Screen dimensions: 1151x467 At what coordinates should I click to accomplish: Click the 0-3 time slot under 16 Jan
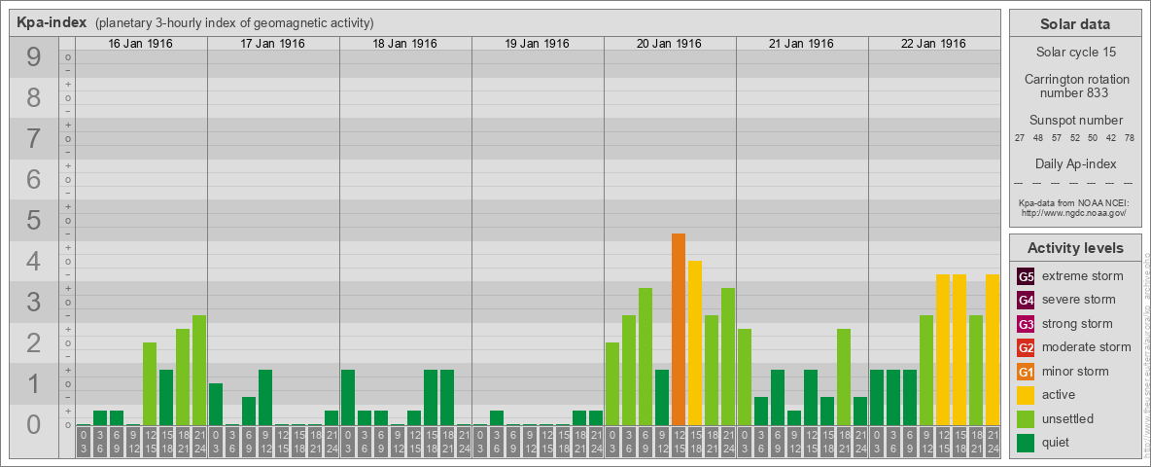pos(84,443)
